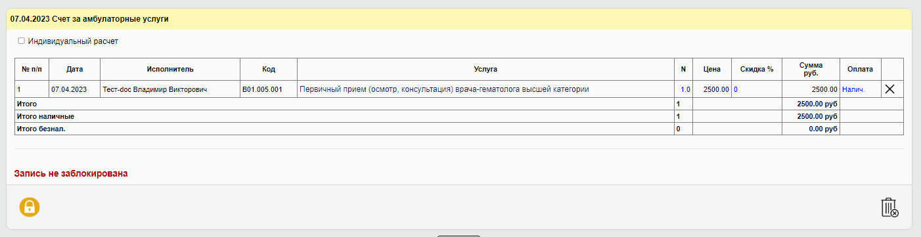Click the service name Первичный прием врача-гематолога
921x237 pixels.
pos(444,89)
